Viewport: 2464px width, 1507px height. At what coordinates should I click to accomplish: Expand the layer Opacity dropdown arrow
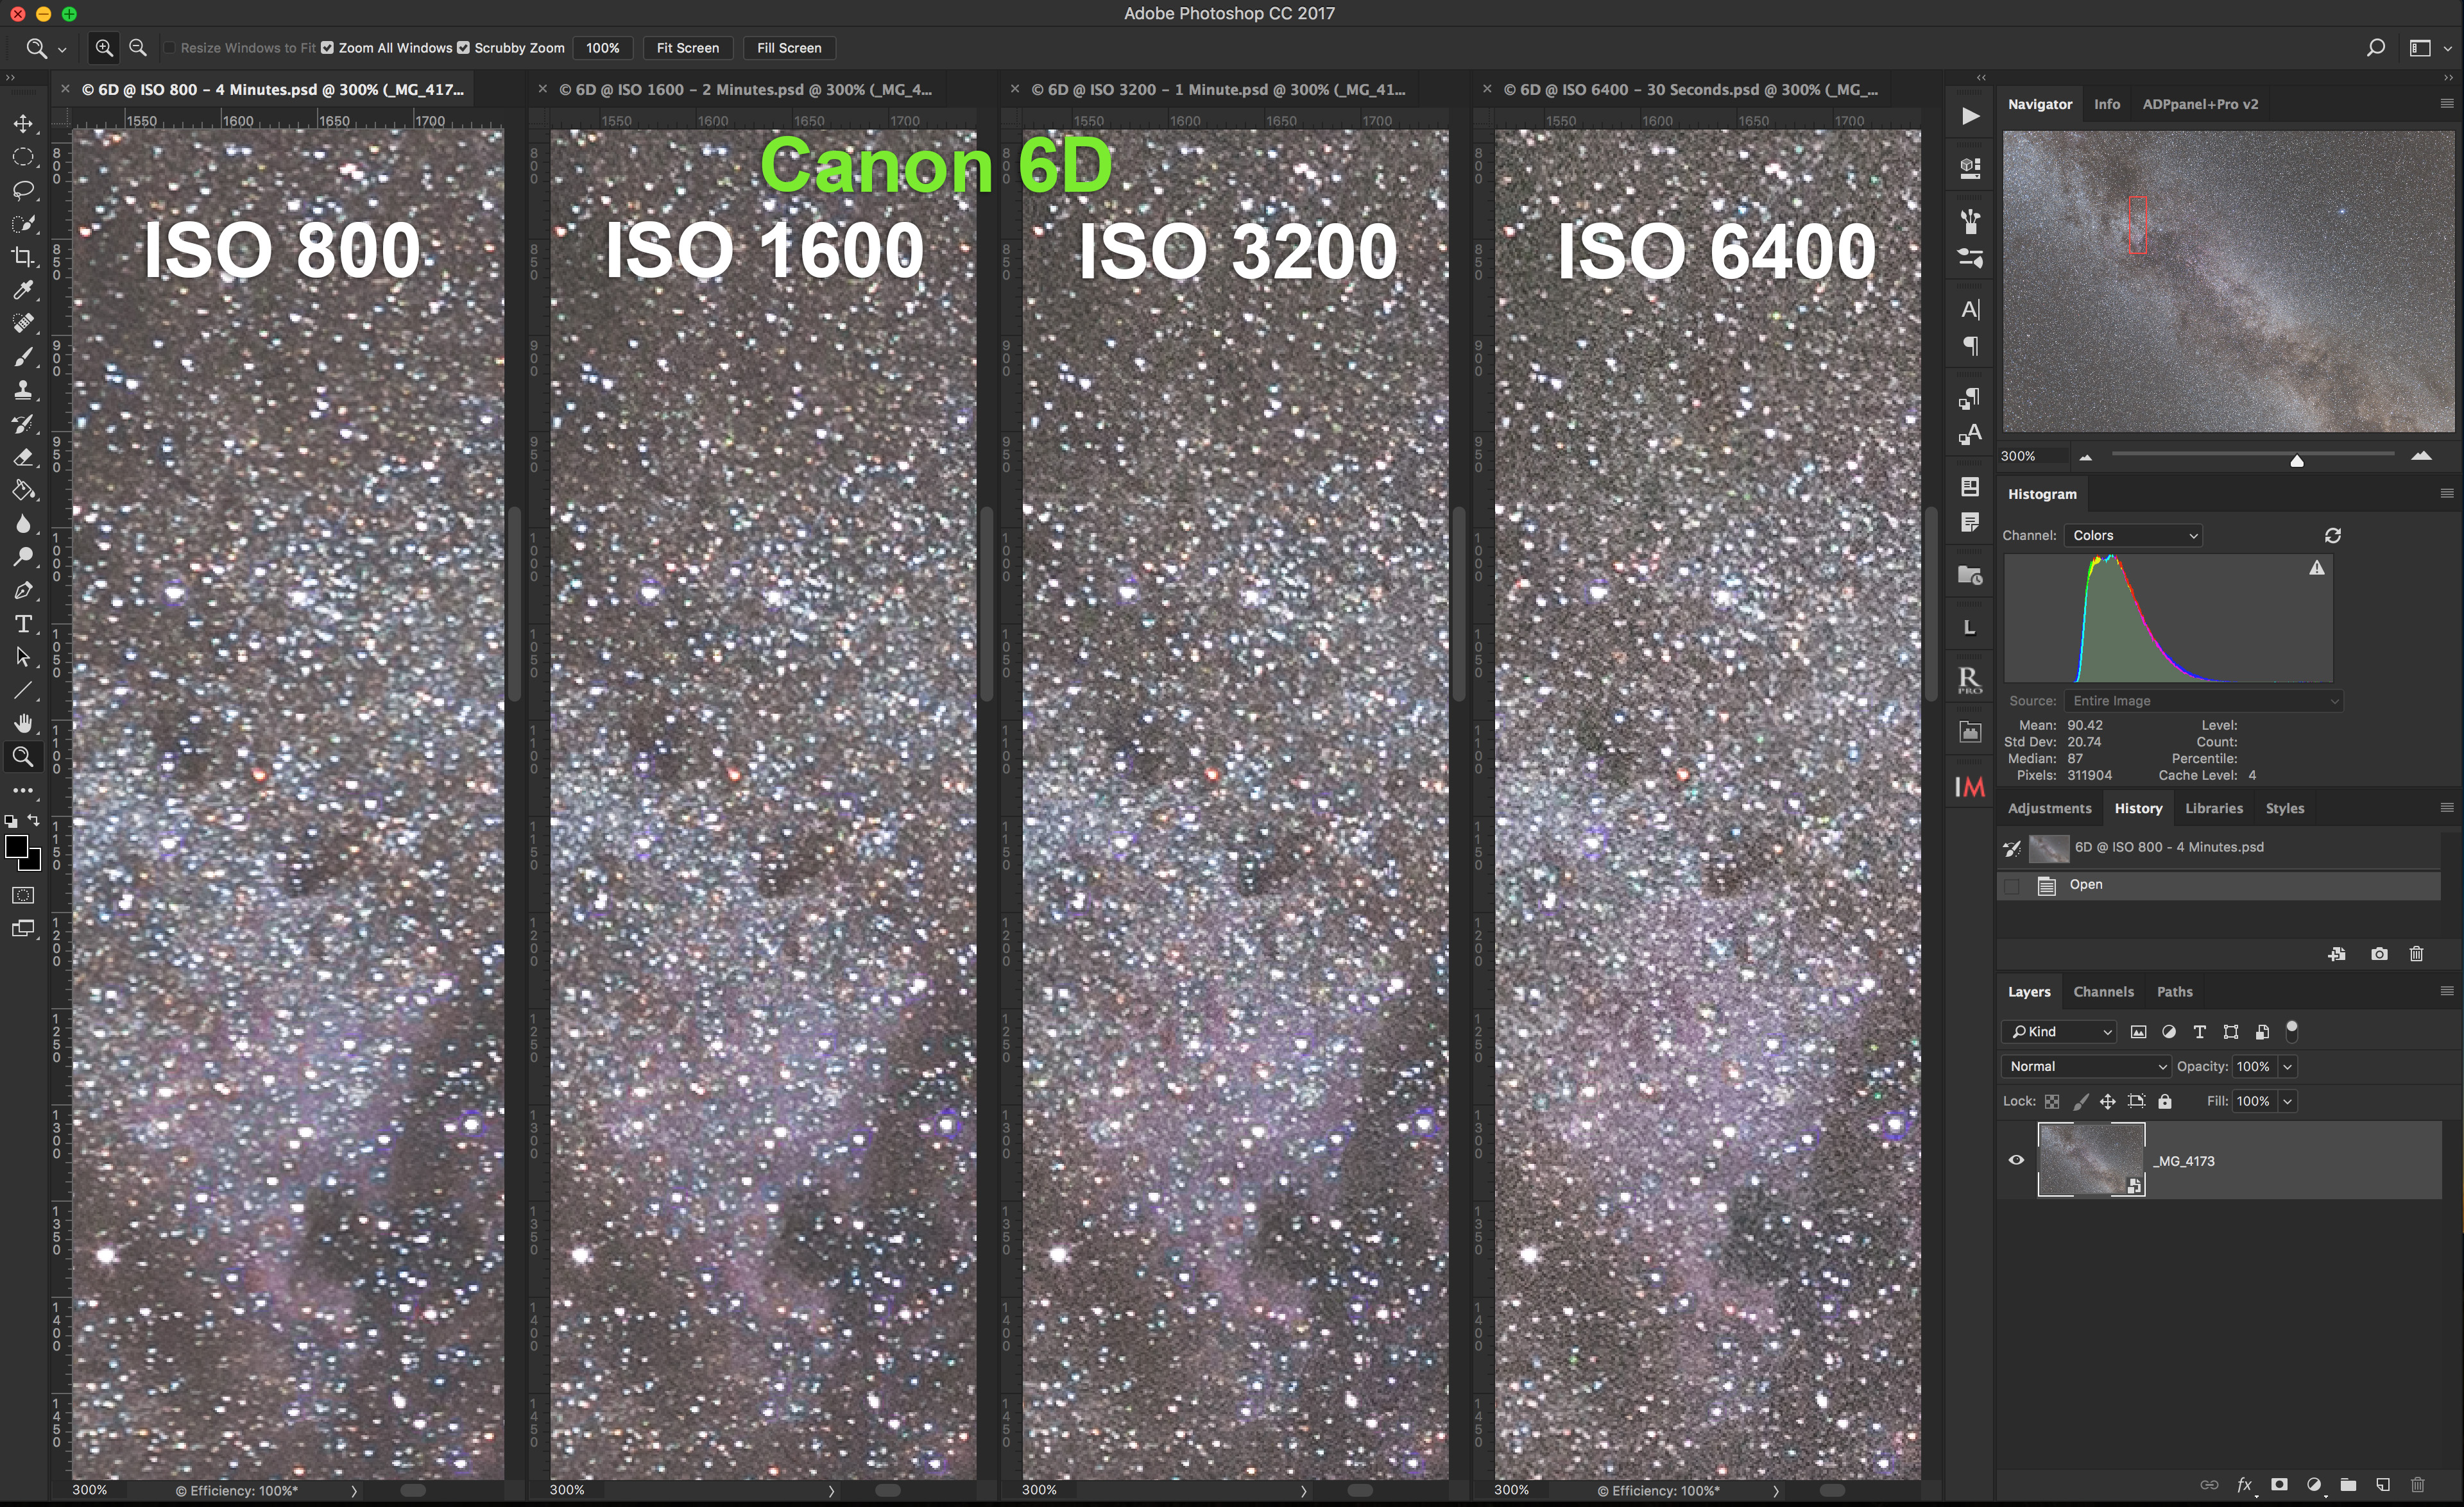[x=2287, y=1066]
